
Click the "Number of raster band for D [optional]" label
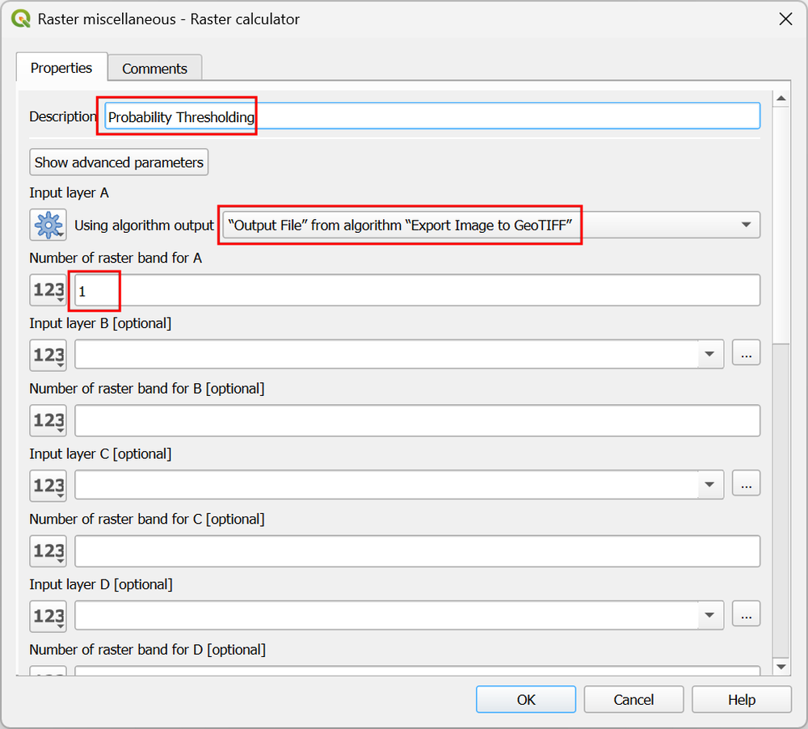coord(147,650)
